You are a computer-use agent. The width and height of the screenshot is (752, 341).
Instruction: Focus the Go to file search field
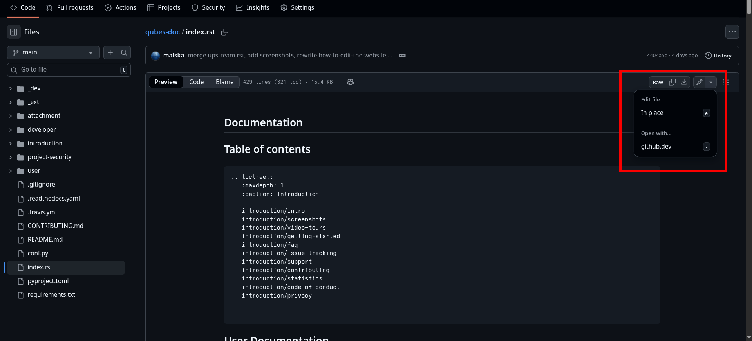pyautogui.click(x=69, y=70)
